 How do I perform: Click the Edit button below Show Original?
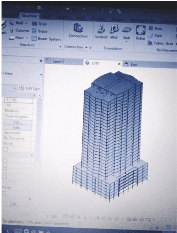coord(18,122)
